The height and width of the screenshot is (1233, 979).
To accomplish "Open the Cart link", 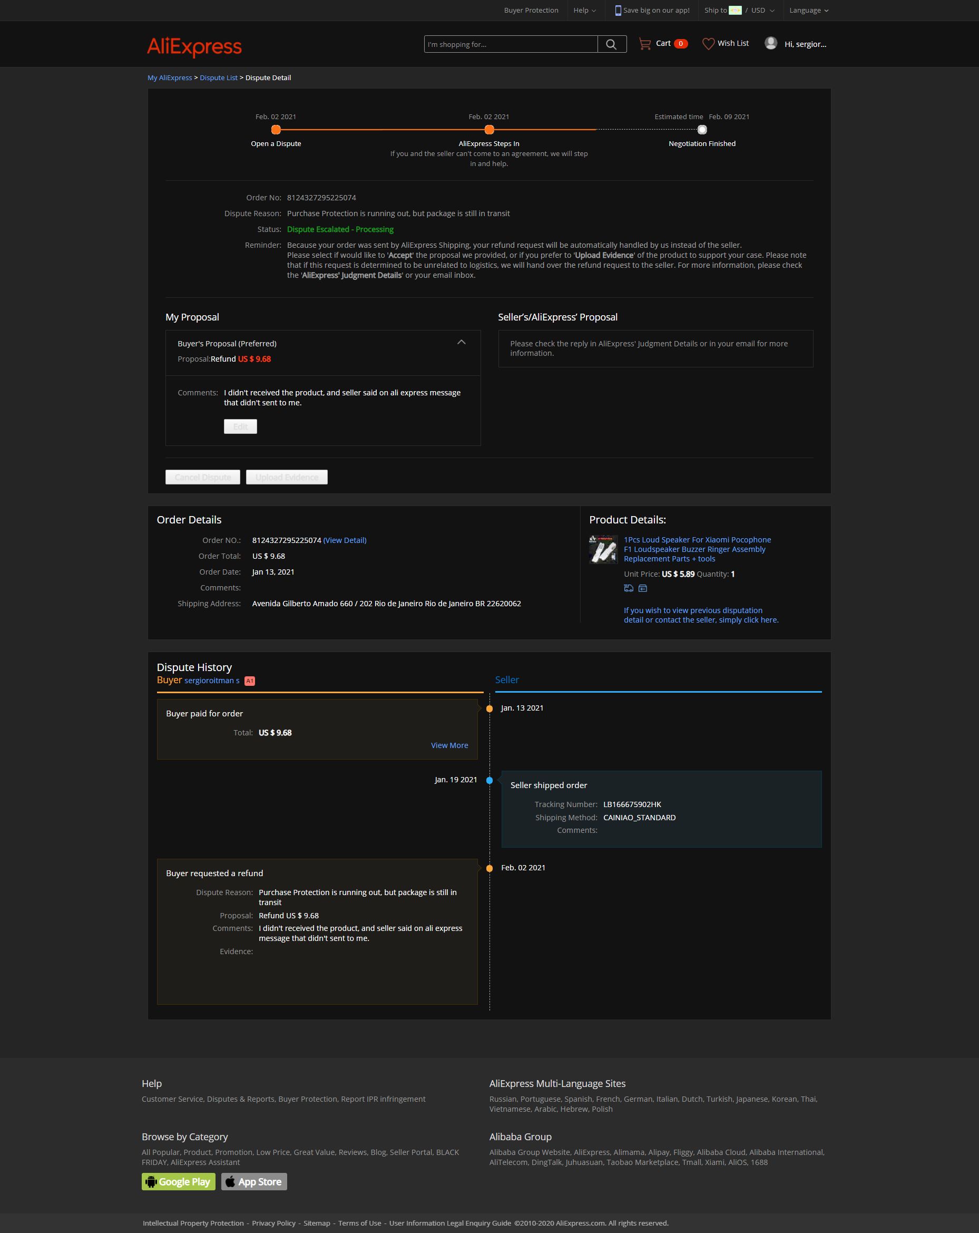I will coord(663,43).
